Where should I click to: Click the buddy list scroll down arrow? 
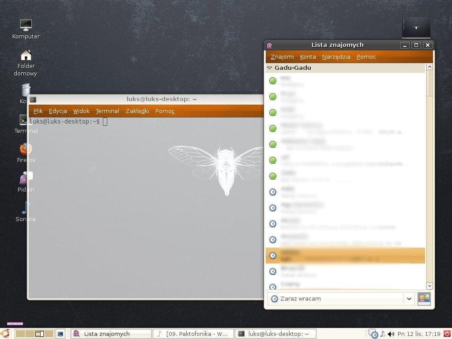click(429, 286)
